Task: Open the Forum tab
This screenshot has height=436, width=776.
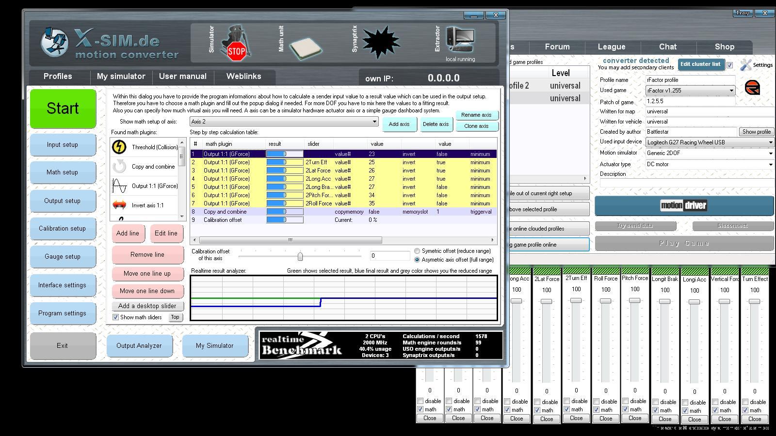Action: pyautogui.click(x=557, y=47)
